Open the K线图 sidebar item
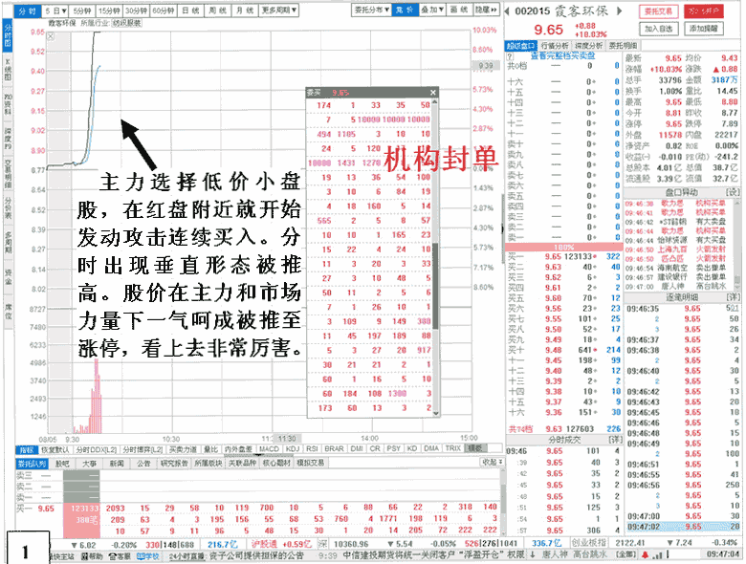This screenshot has width=746, height=564. (x=8, y=70)
